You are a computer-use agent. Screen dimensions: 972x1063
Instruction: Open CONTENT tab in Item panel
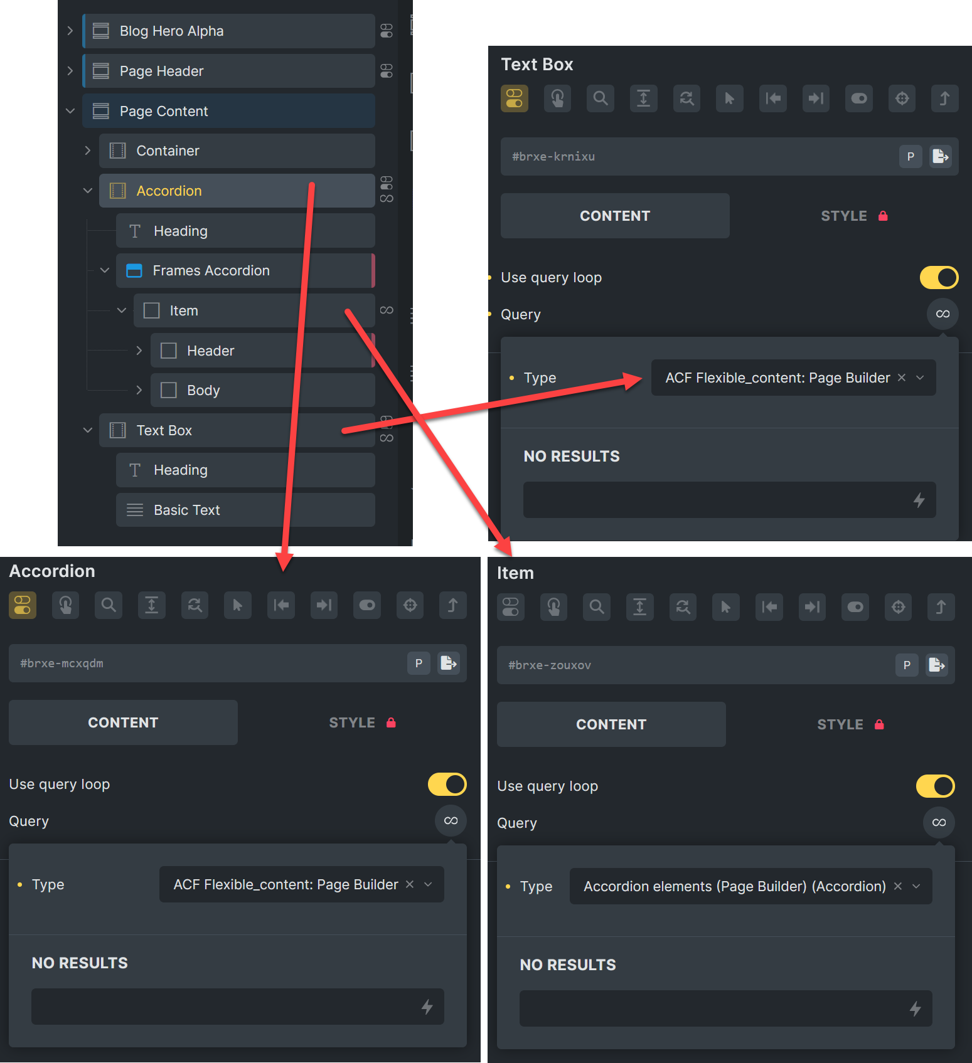coord(611,724)
